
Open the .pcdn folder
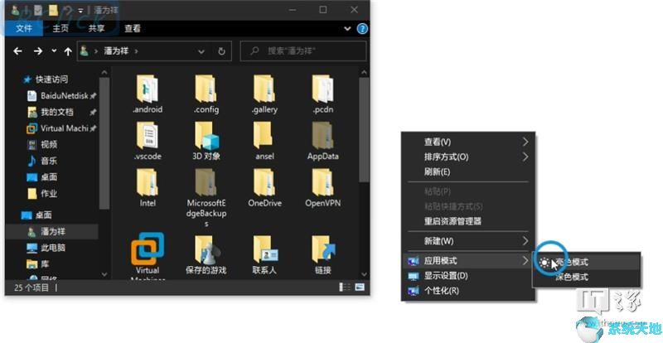click(322, 94)
